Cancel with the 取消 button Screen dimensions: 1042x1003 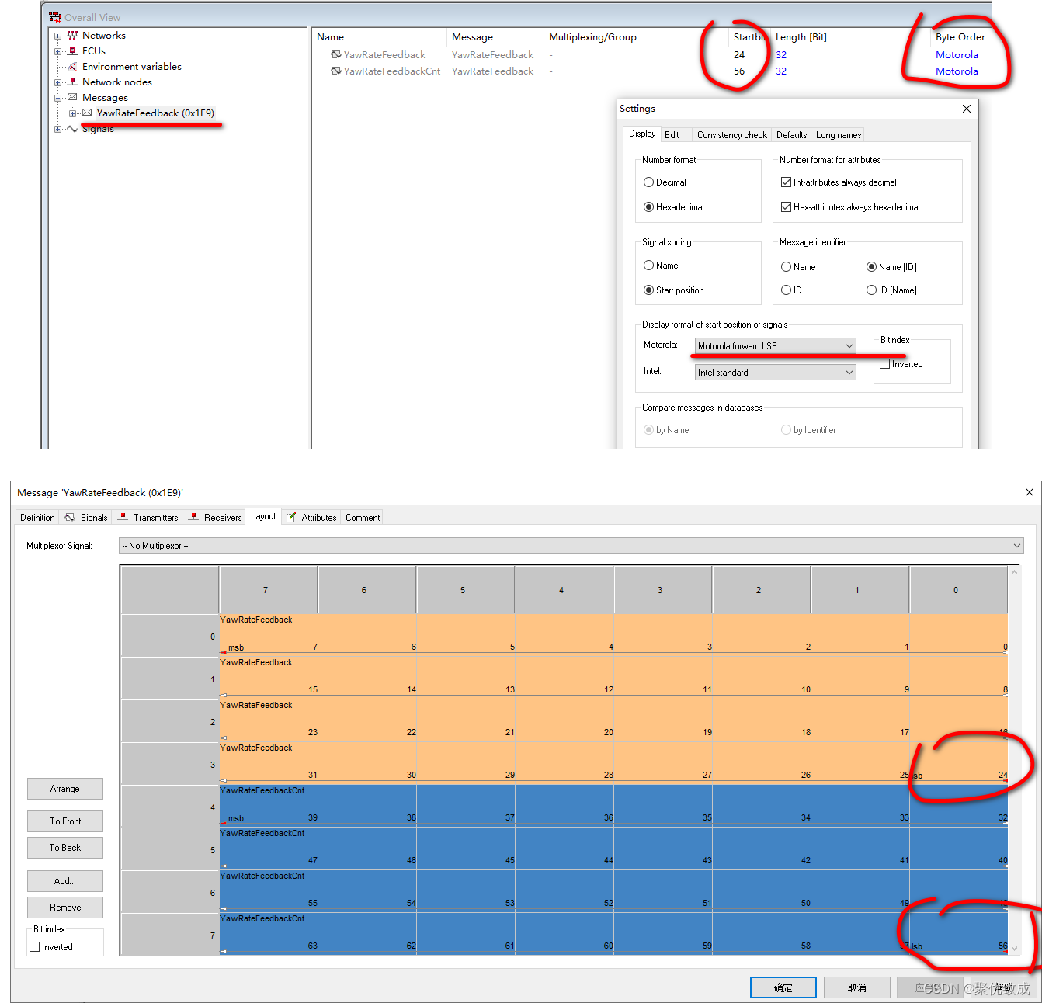tap(857, 987)
